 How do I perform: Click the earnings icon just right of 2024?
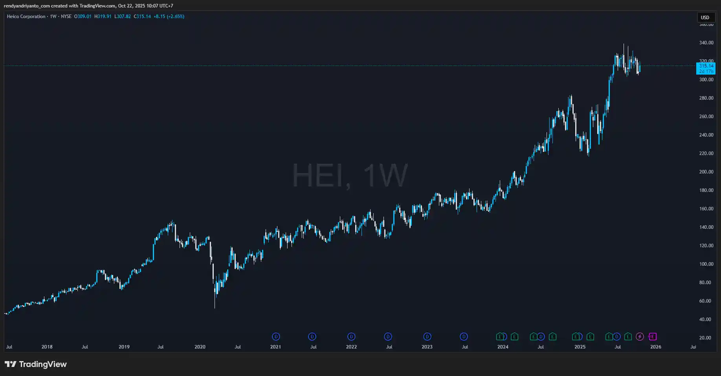514,336
